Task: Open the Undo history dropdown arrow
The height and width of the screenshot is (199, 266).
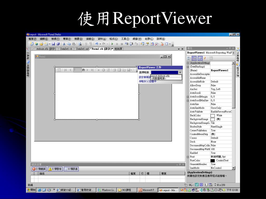Action: coord(100,44)
